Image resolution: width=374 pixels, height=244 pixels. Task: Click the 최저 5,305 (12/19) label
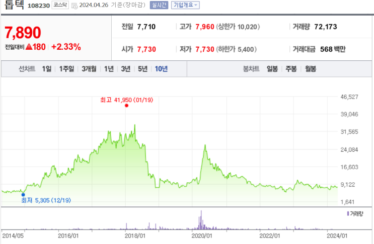coord(46,200)
